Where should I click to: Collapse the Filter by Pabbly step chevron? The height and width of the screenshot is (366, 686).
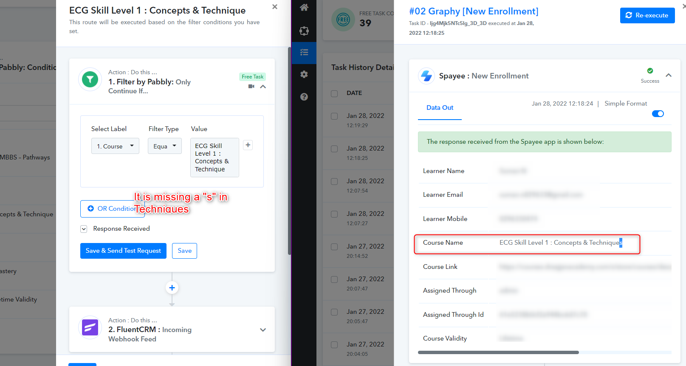click(263, 87)
